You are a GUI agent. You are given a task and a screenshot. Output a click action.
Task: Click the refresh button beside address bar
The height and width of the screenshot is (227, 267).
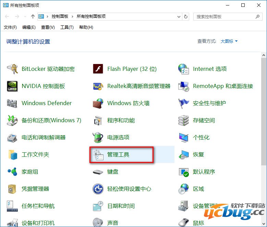(186, 16)
